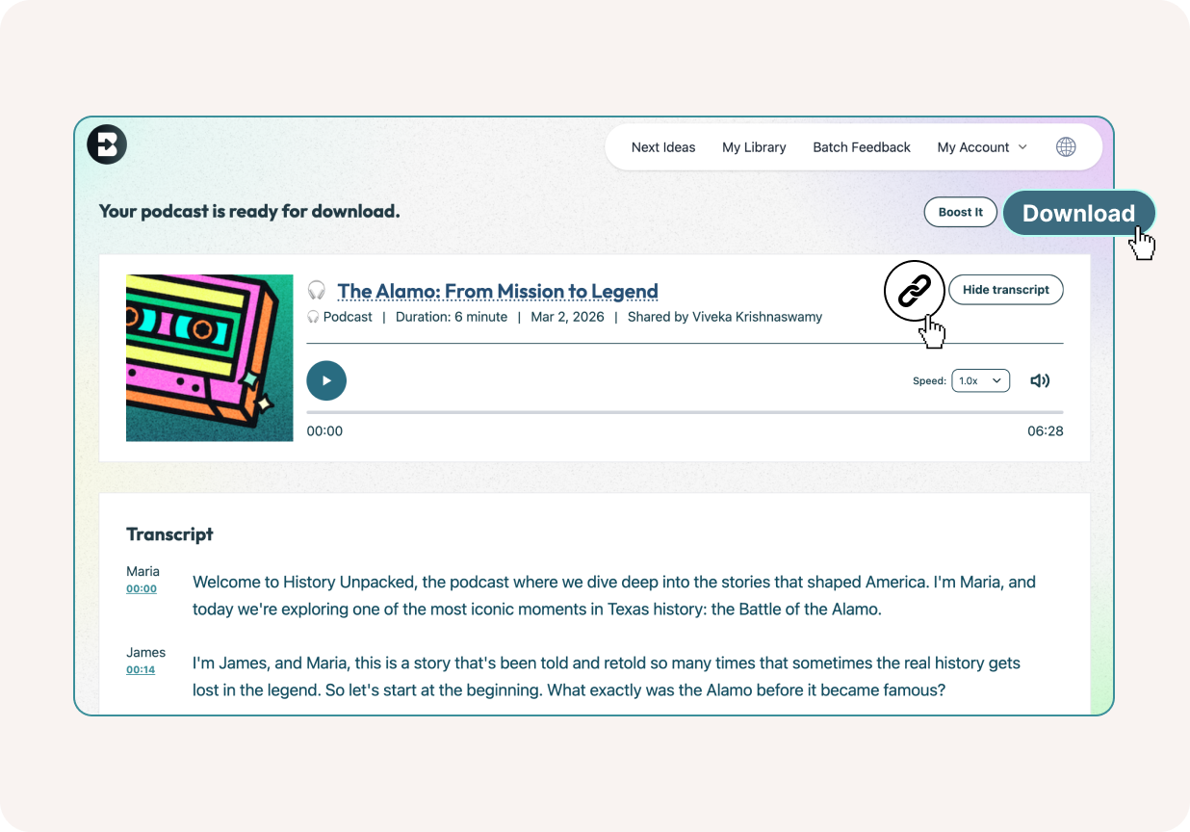Click the Download button
Viewport: 1190px width, 832px height.
pyautogui.click(x=1078, y=214)
